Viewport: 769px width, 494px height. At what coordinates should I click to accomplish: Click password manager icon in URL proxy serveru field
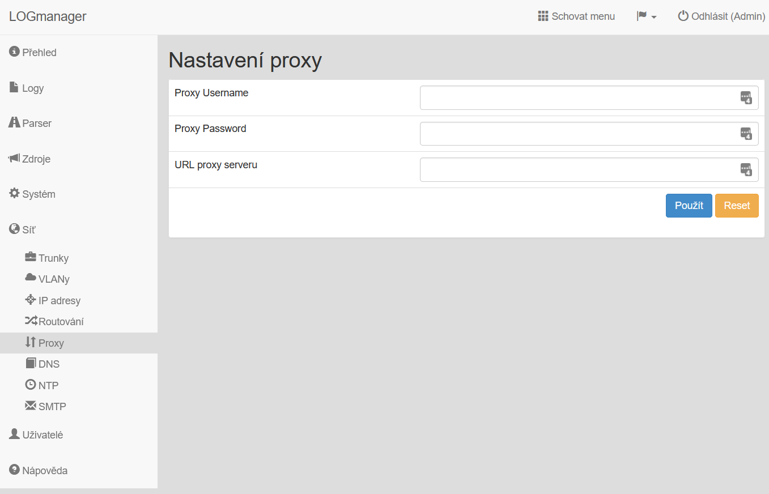[746, 169]
